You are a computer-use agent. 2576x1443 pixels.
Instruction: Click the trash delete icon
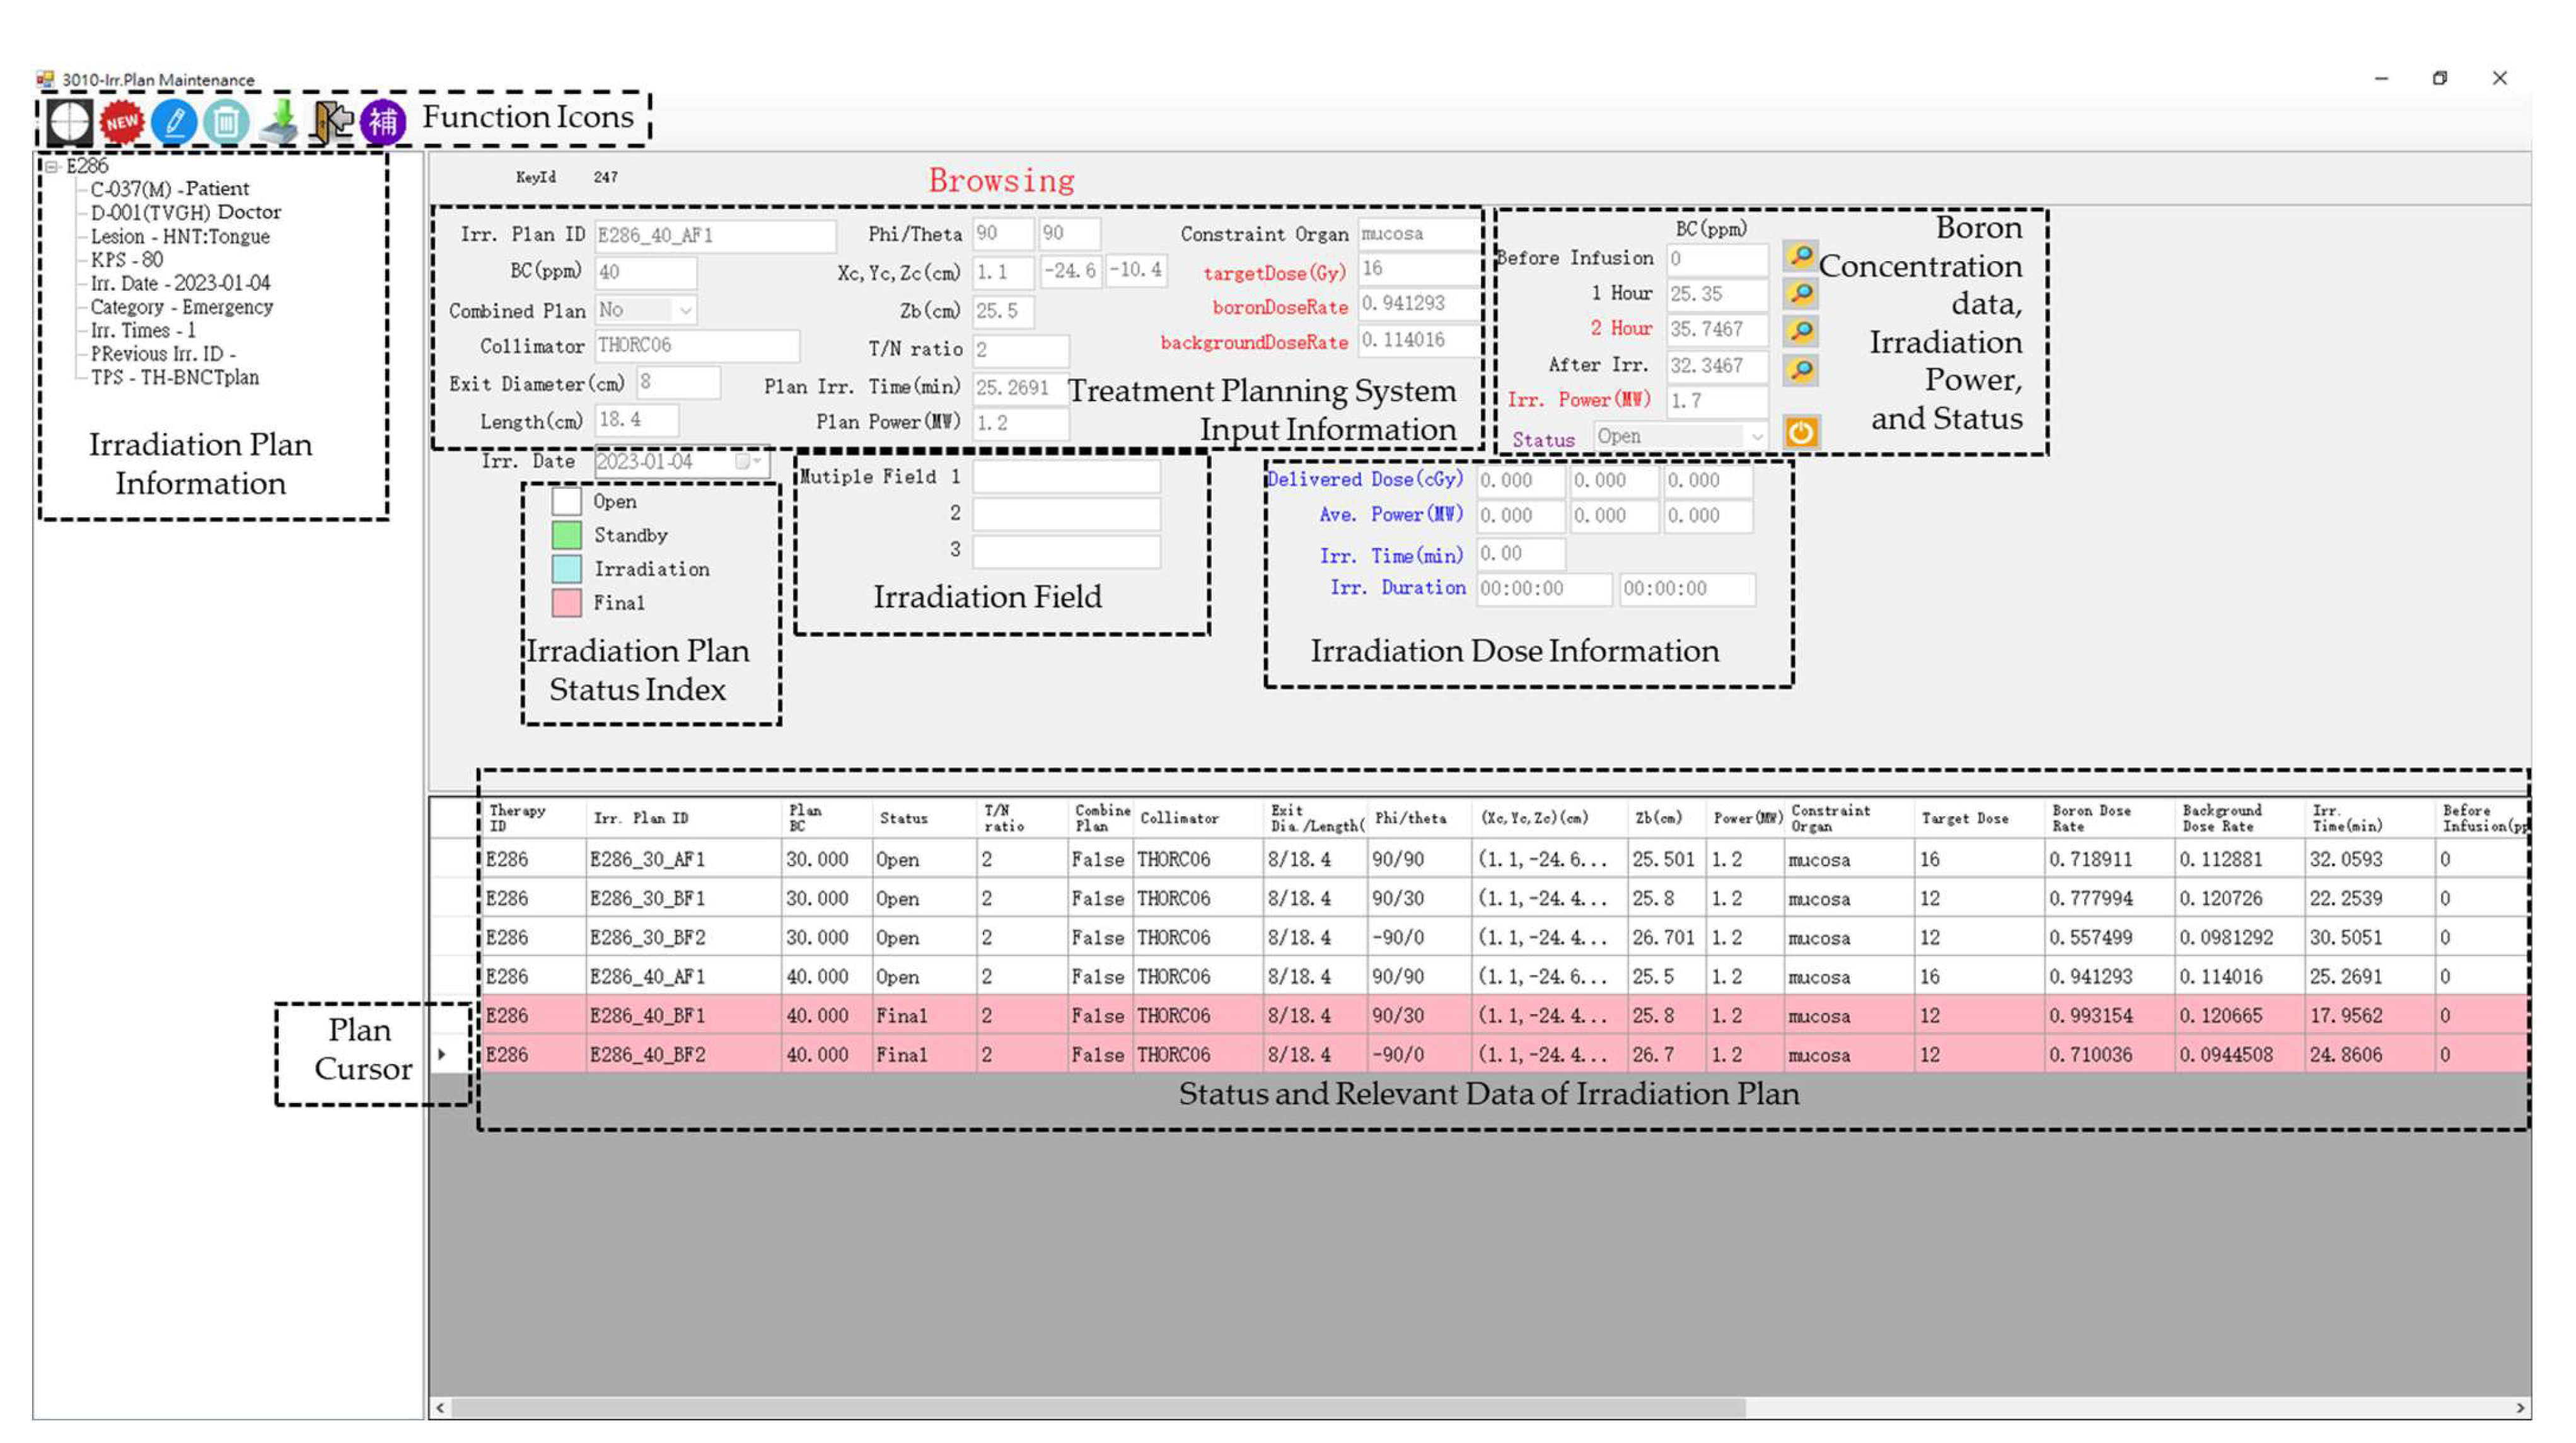click(x=226, y=122)
